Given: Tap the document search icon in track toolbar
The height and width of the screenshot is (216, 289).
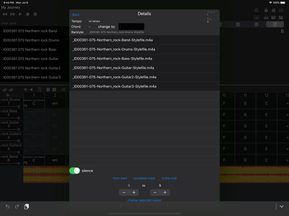Looking at the screenshot, I should 40,89.
